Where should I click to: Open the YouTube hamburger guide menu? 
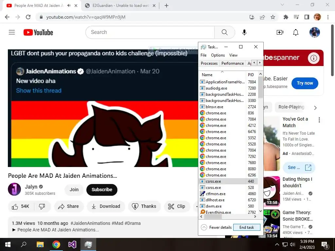coord(12,32)
